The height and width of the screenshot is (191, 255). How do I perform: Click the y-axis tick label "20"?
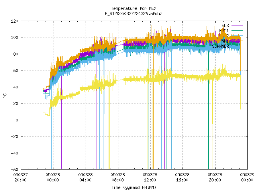click(16, 103)
